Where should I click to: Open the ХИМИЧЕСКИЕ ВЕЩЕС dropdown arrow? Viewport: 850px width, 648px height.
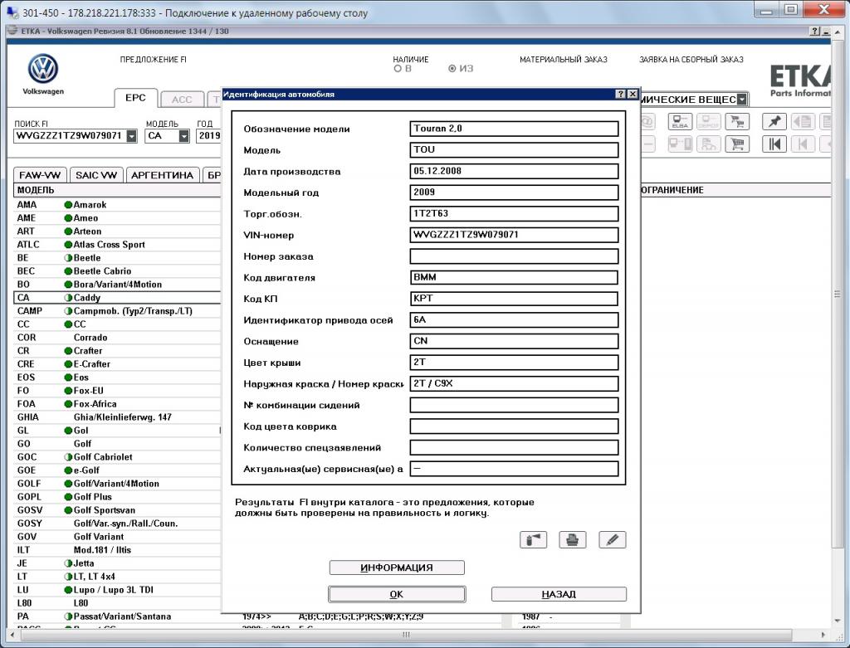tap(742, 100)
